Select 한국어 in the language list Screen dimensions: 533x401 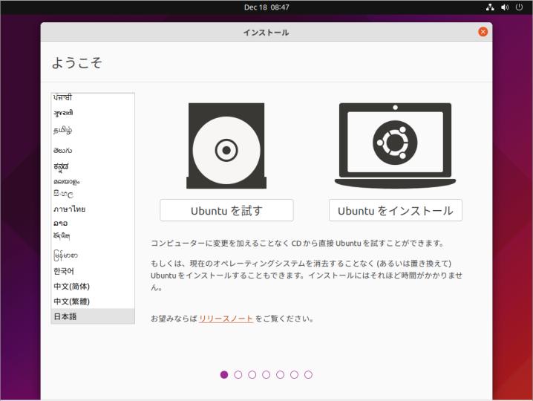(x=93, y=271)
